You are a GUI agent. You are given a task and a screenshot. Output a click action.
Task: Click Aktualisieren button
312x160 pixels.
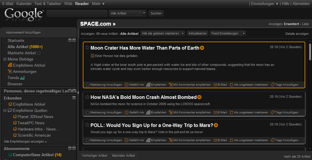coord(198,33)
